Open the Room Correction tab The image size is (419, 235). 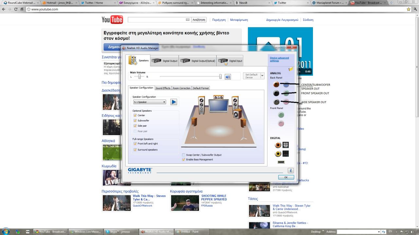[181, 88]
